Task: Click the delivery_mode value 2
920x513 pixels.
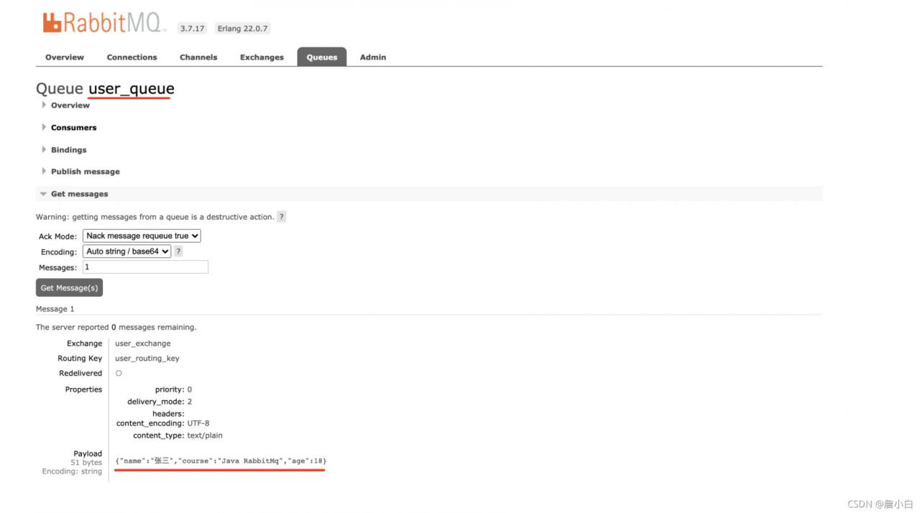Action: tap(190, 402)
